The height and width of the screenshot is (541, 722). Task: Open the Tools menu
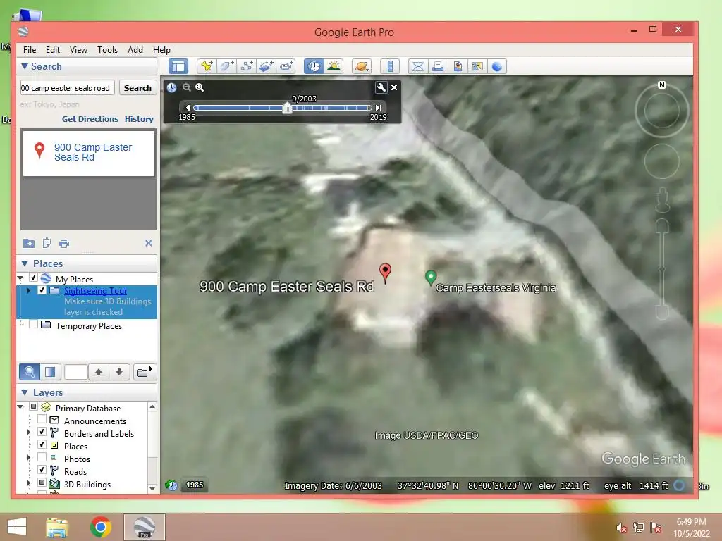pyautogui.click(x=107, y=50)
